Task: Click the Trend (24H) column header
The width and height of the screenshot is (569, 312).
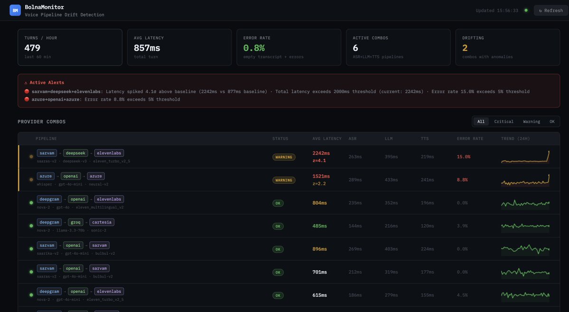Action: pos(515,139)
